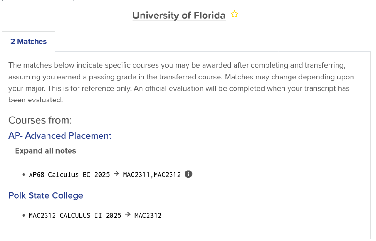Open the University of Florida link
Image resolution: width=376 pixels, height=241 pixels.
click(x=179, y=15)
